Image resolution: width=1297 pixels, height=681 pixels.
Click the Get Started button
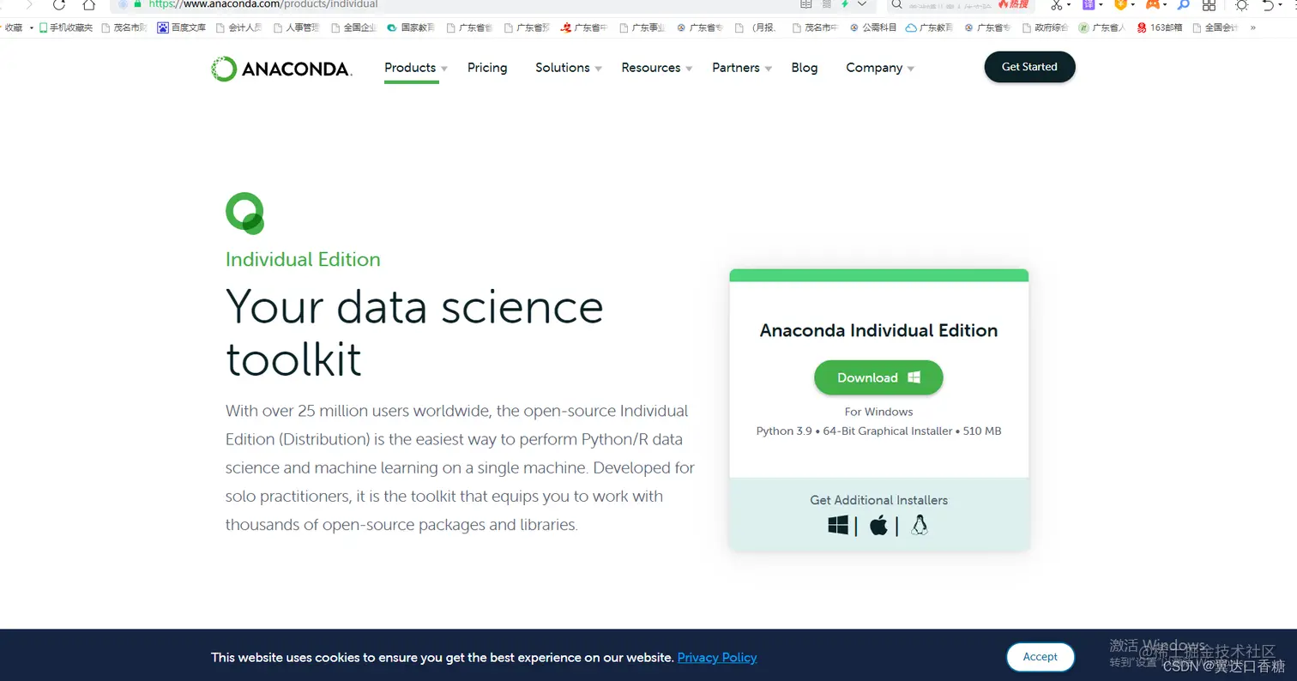point(1029,67)
